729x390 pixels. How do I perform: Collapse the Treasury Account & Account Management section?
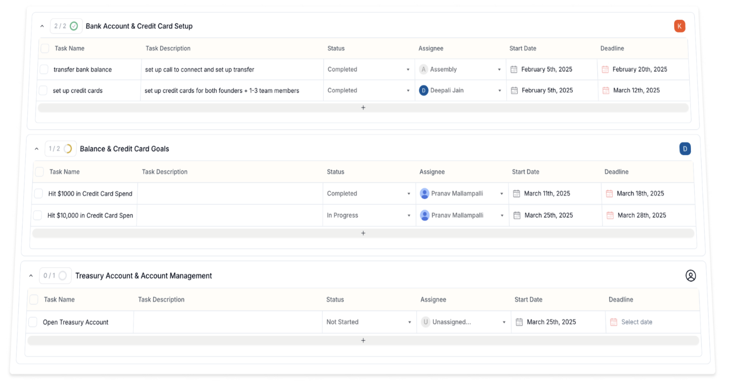(31, 276)
